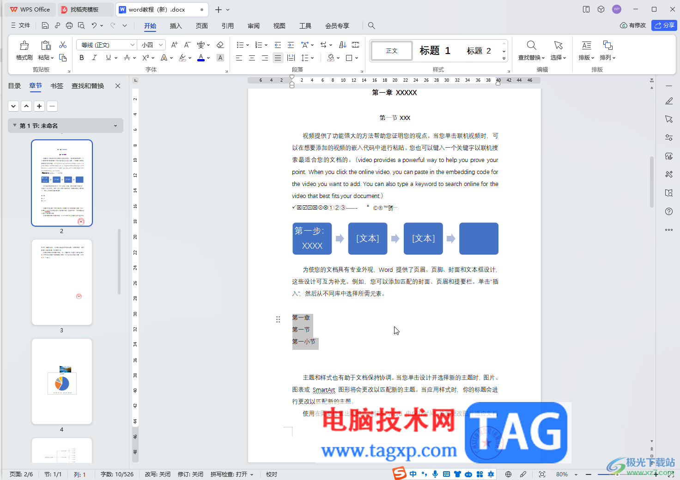Toggle justified alignment
The image size is (680, 480).
[x=278, y=58]
